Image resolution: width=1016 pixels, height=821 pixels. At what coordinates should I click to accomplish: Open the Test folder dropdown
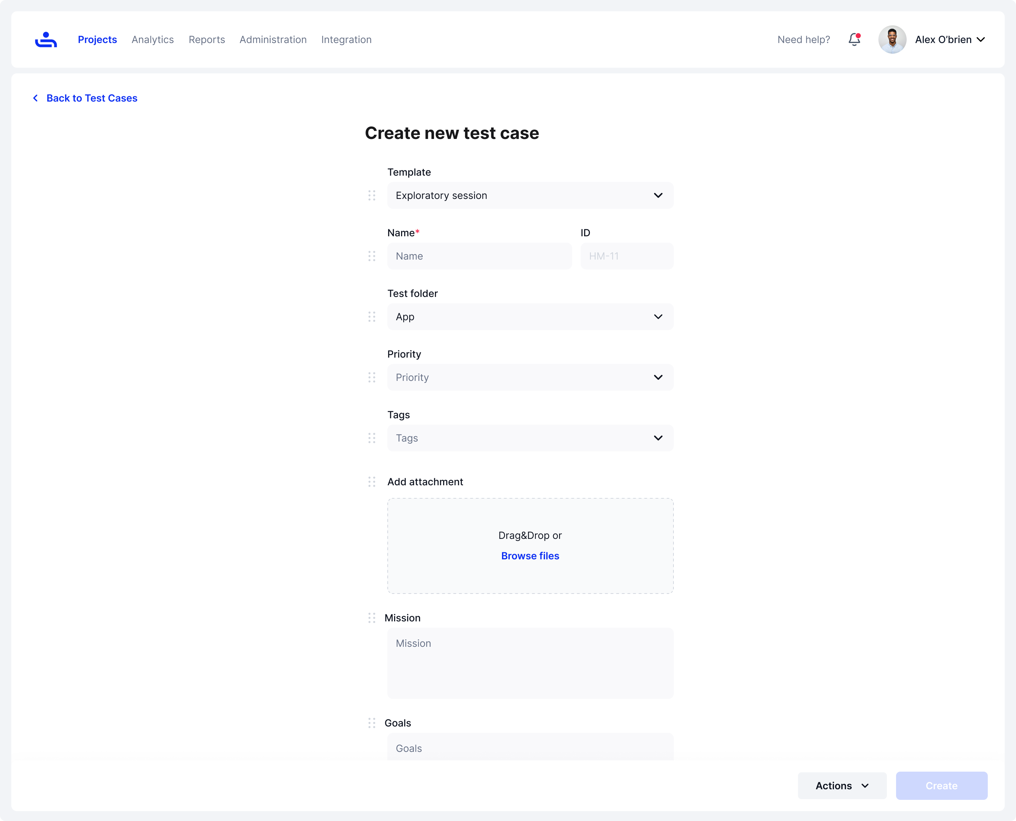(x=530, y=317)
